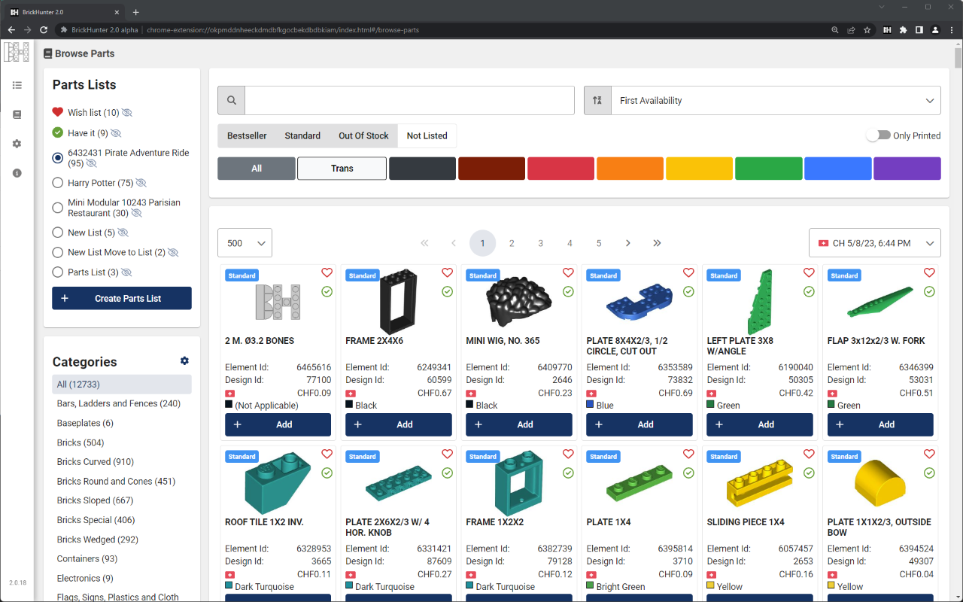Click the BrickHunter extension icon in toolbar
This screenshot has height=602, width=963.
click(886, 29)
